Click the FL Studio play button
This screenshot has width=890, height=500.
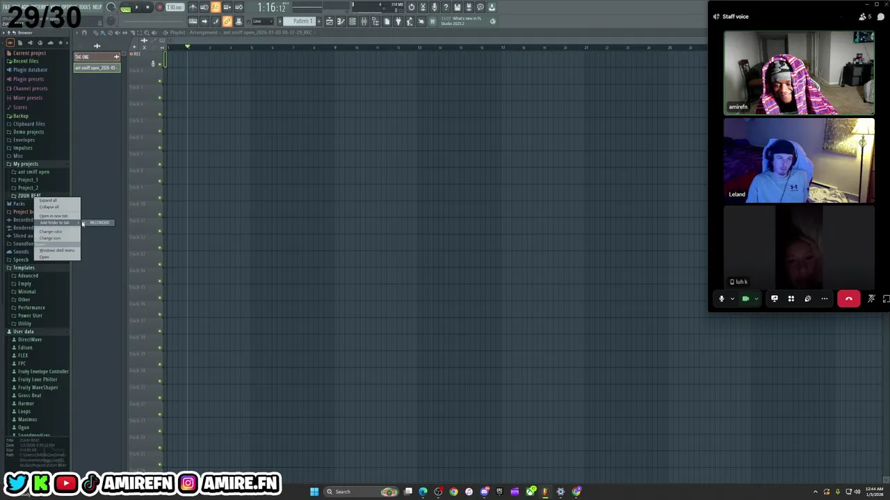pyautogui.click(x=136, y=8)
